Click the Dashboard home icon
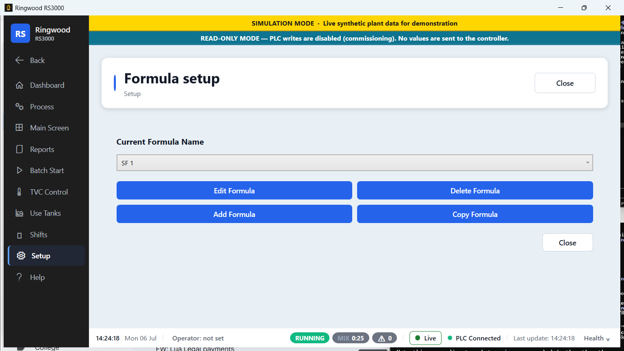The image size is (624, 351). (x=19, y=85)
